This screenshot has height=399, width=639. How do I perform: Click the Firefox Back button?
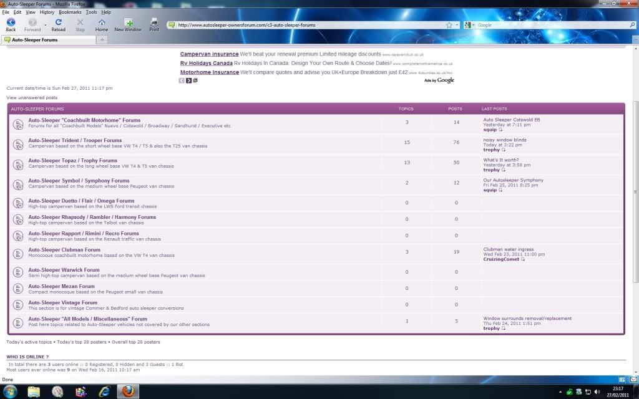(x=11, y=24)
